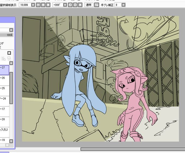Click the zoom in plus button
Screen dimensions: 185x153
[x=43, y=5]
